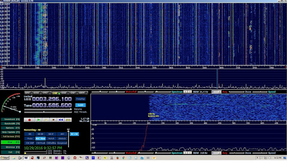Enable the CW ZAP button

coord(30,143)
